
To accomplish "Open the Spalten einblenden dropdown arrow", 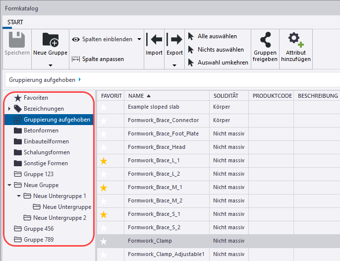I will click(139, 39).
